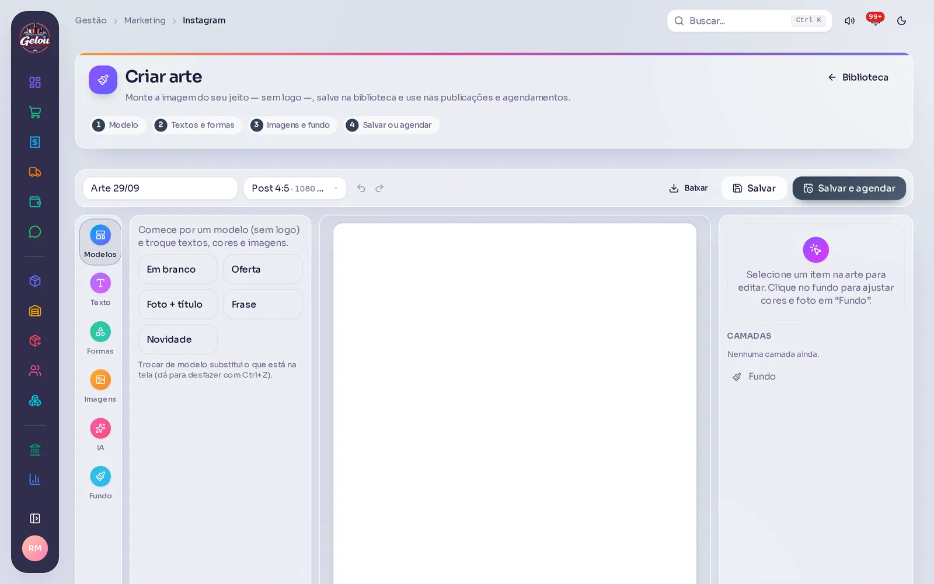Go back to Biblioteca
The image size is (934, 584).
coord(858,77)
